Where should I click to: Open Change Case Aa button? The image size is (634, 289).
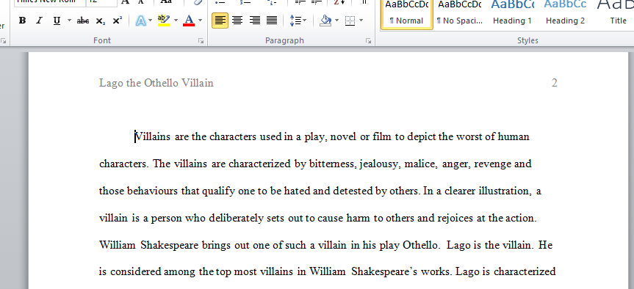(167, 2)
